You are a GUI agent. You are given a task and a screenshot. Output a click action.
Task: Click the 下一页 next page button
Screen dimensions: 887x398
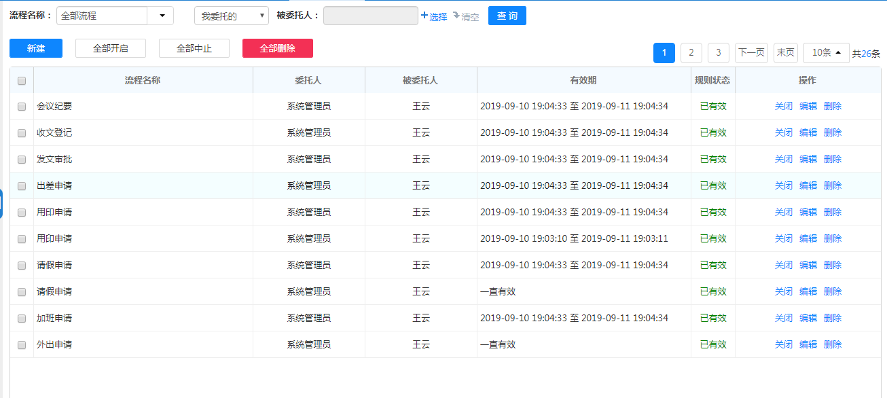[x=751, y=53]
